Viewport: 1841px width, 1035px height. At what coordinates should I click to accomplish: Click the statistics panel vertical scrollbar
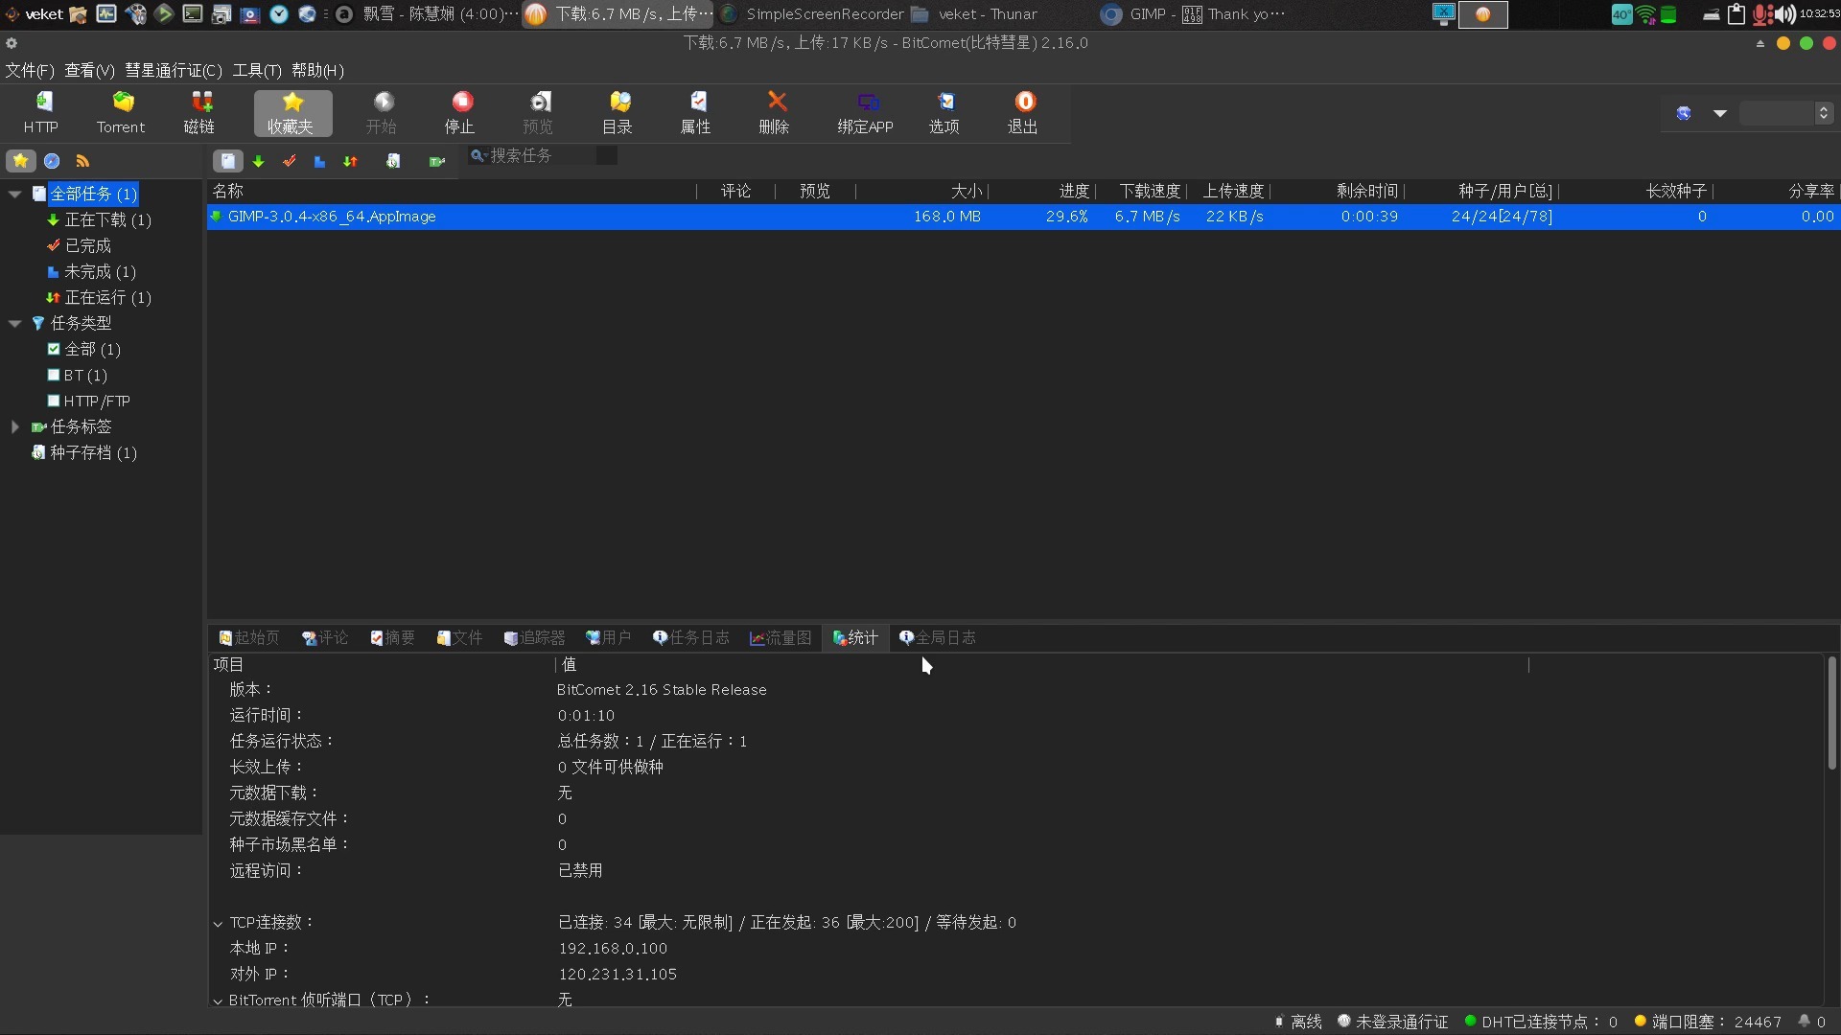[1831, 713]
